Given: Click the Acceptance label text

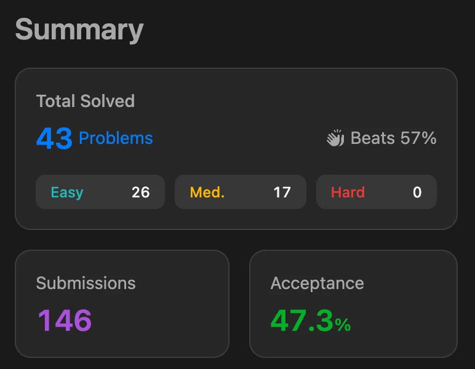Looking at the screenshot, I should click(317, 284).
